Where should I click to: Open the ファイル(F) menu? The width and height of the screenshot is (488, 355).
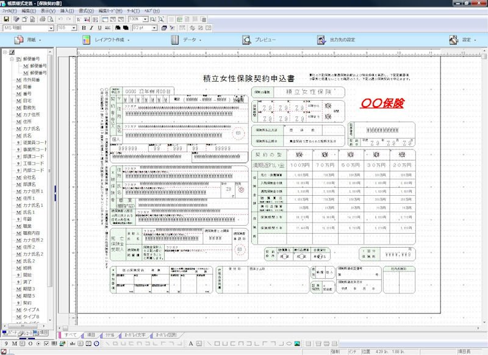(x=9, y=11)
